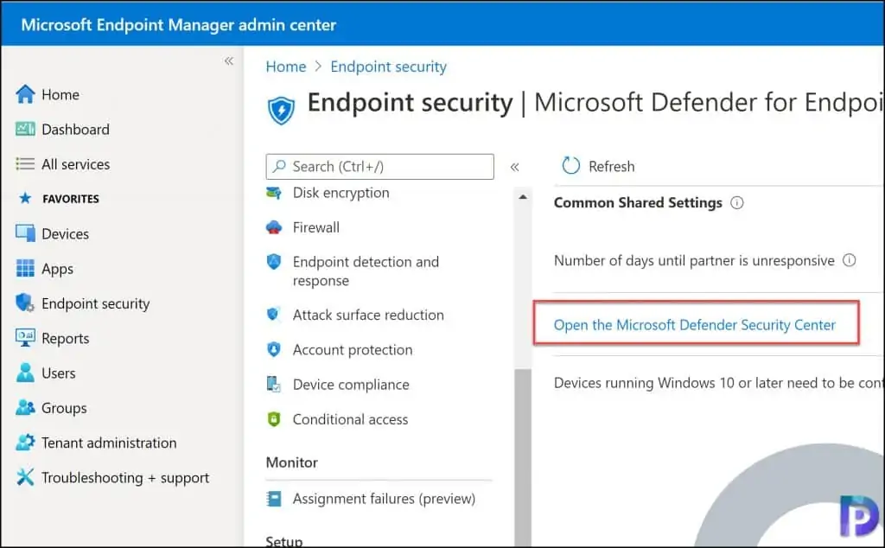Select Conditional access menu item

click(x=351, y=420)
